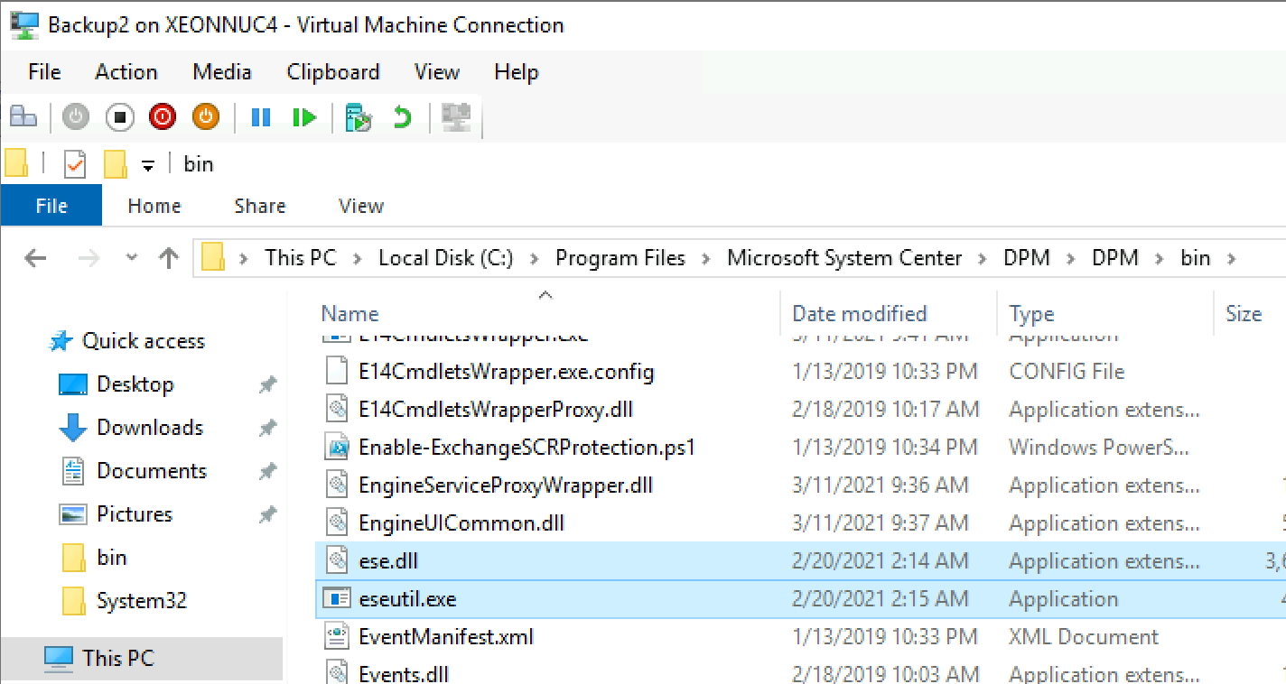Viewport: 1286px width, 684px height.
Task: Open Pictures in Quick access
Action: click(x=135, y=514)
